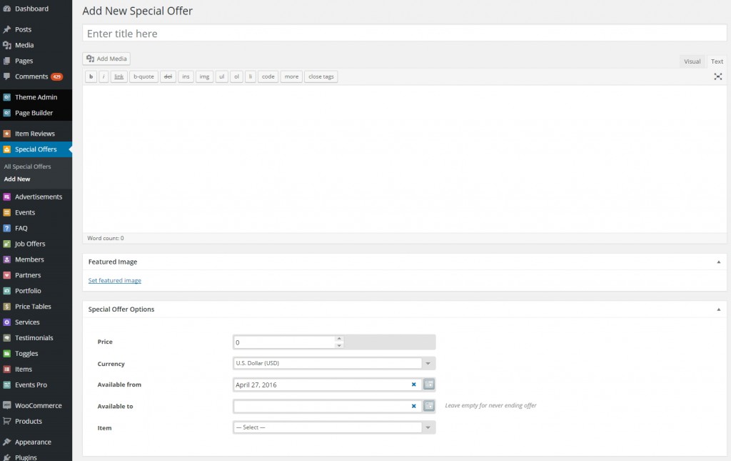
Task: Click the Events icon in sidebar
Action: 7,212
